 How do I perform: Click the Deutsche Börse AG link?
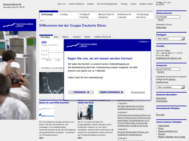[12, 4]
